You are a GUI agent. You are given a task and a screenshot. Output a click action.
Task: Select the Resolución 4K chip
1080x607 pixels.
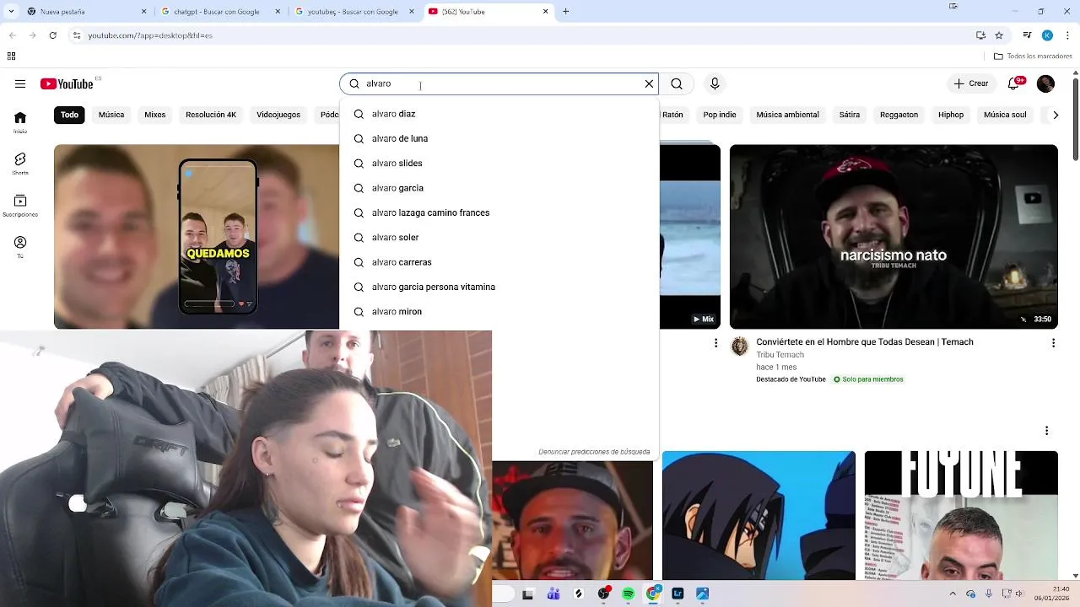coord(211,115)
